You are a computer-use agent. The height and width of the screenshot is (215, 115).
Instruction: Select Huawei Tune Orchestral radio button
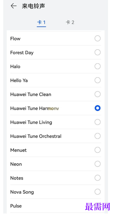[98, 136]
